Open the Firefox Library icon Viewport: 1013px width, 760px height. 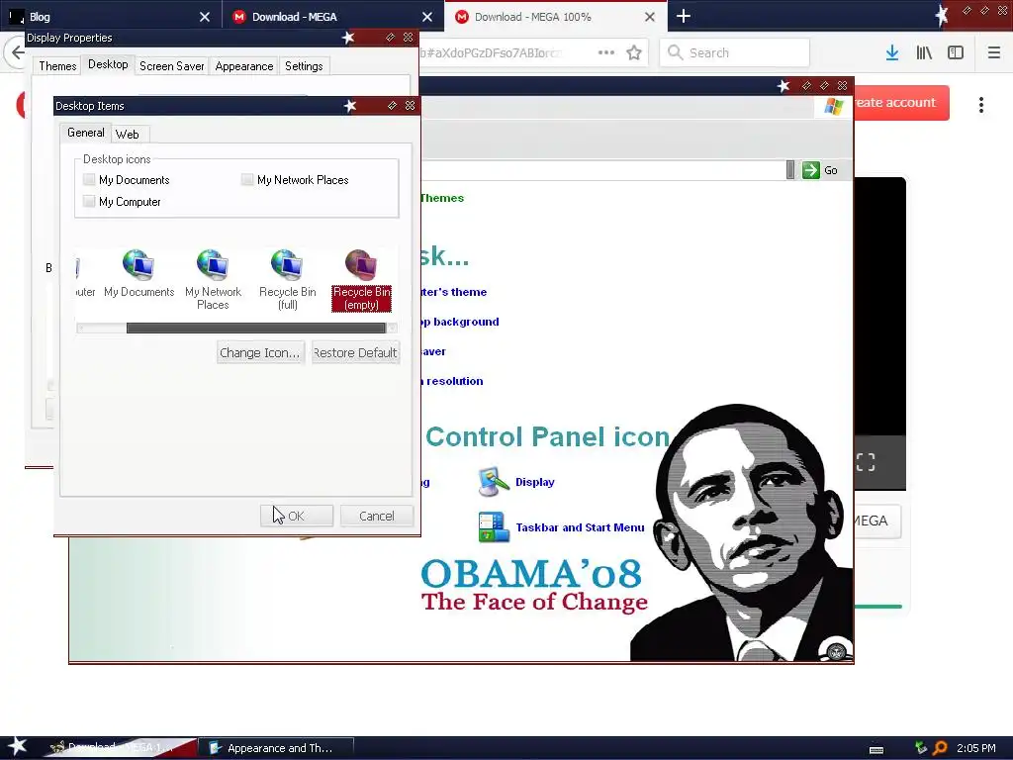click(924, 53)
